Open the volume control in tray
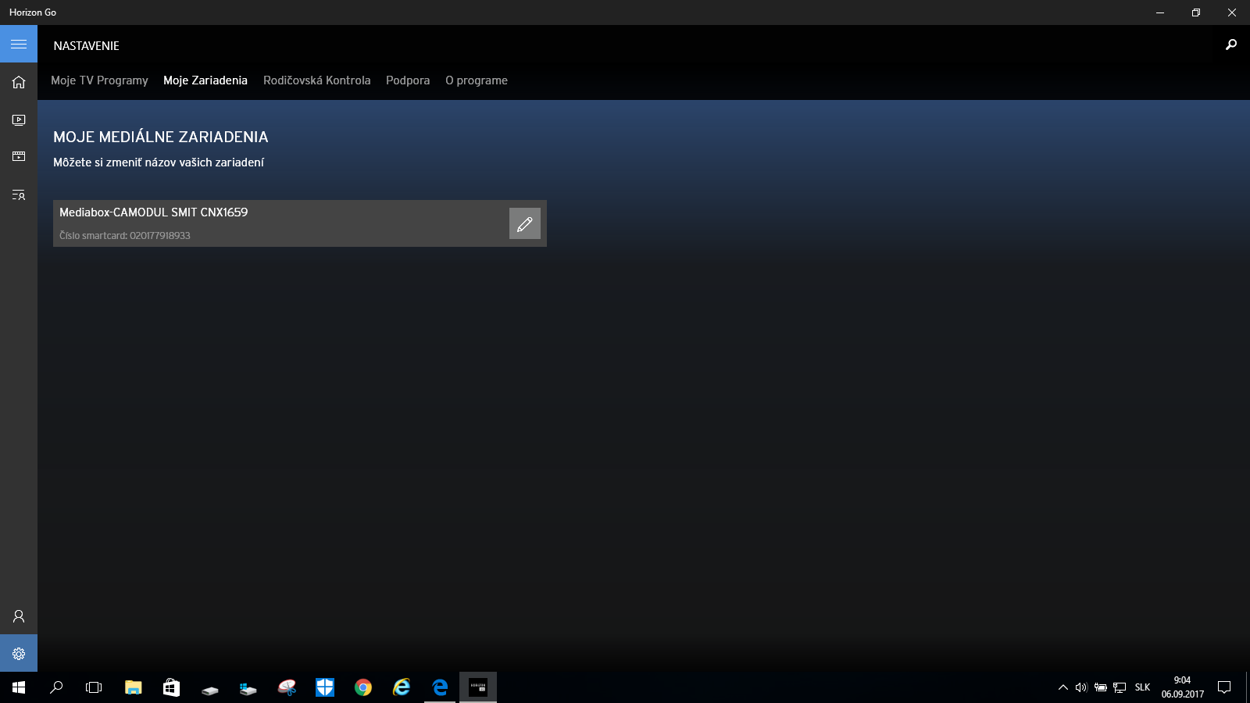The width and height of the screenshot is (1250, 703). pos(1081,687)
